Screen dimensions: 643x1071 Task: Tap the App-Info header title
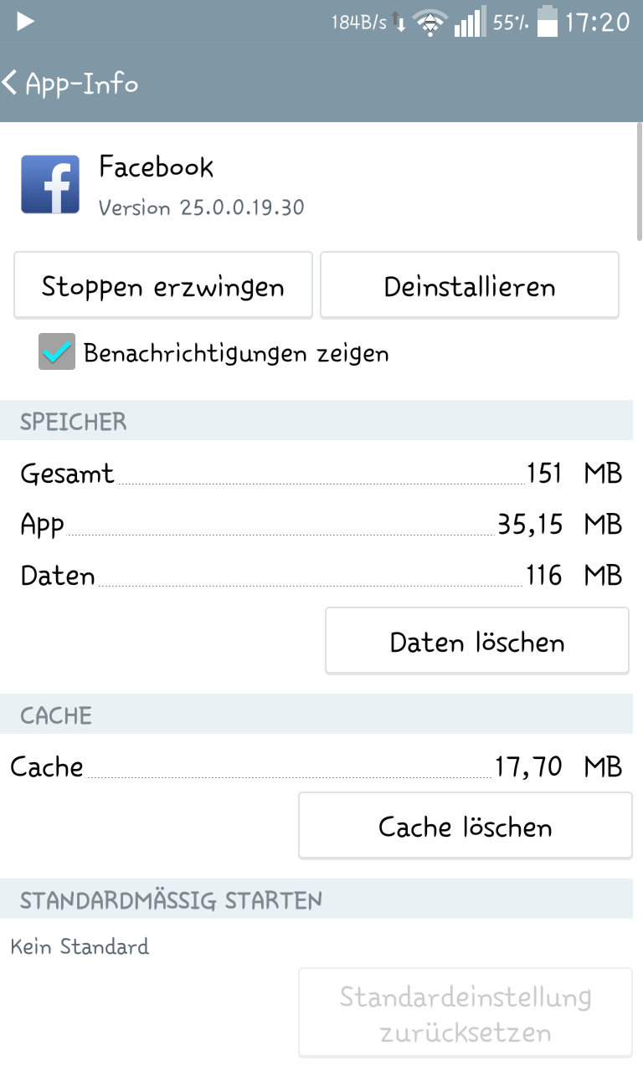pos(82,84)
